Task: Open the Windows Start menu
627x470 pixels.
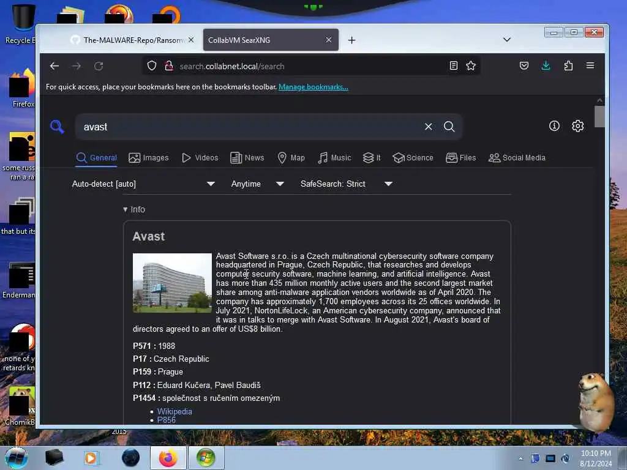Action: 17,458
